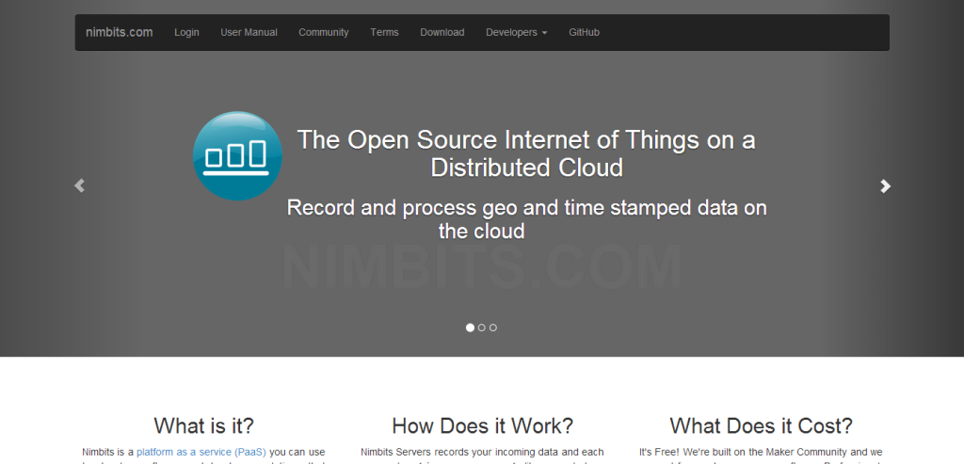Jump to the third carousel slide dot
The width and height of the screenshot is (964, 464).
(493, 328)
